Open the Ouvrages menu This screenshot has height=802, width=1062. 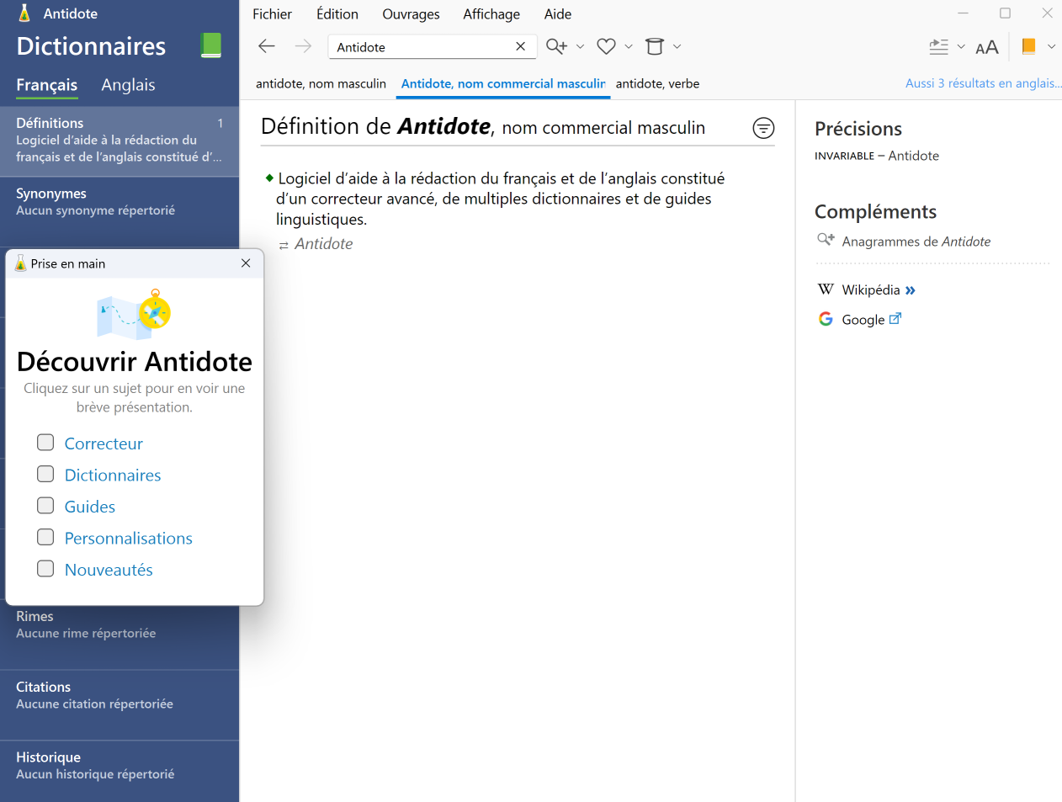[x=411, y=14]
